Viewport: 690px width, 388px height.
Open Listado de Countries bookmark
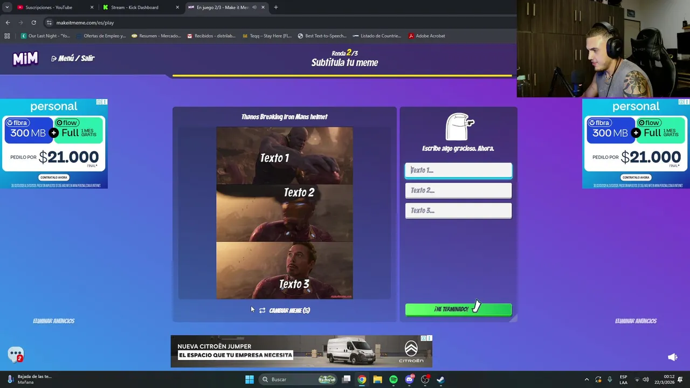coord(377,36)
